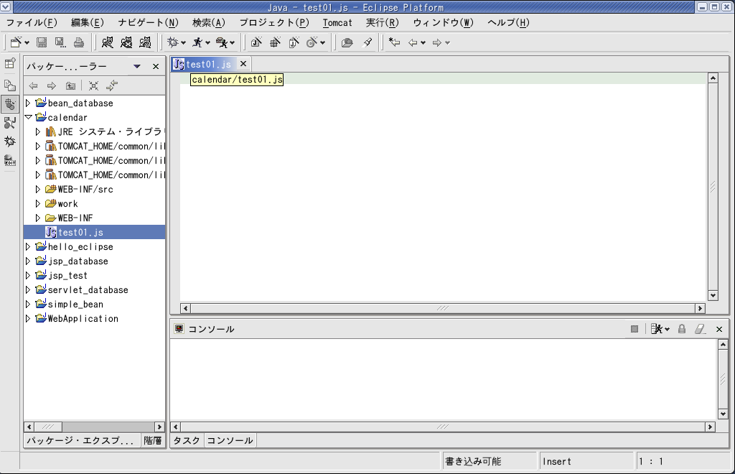Open the New Java Class dropdown arrow
This screenshot has width=735, height=474.
322,43
